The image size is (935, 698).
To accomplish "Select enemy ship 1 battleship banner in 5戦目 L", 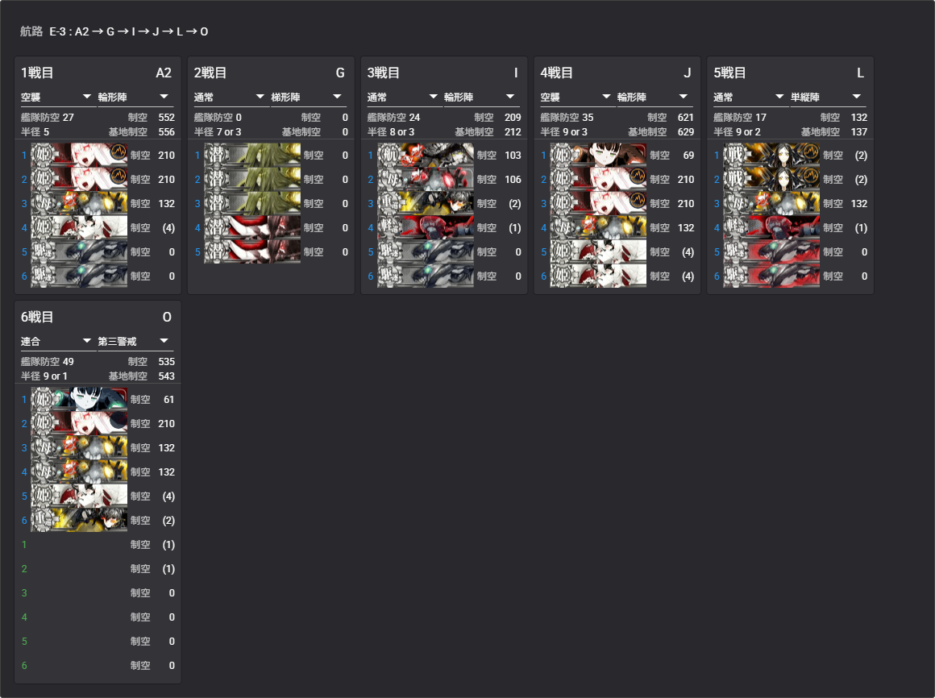I will (x=771, y=155).
